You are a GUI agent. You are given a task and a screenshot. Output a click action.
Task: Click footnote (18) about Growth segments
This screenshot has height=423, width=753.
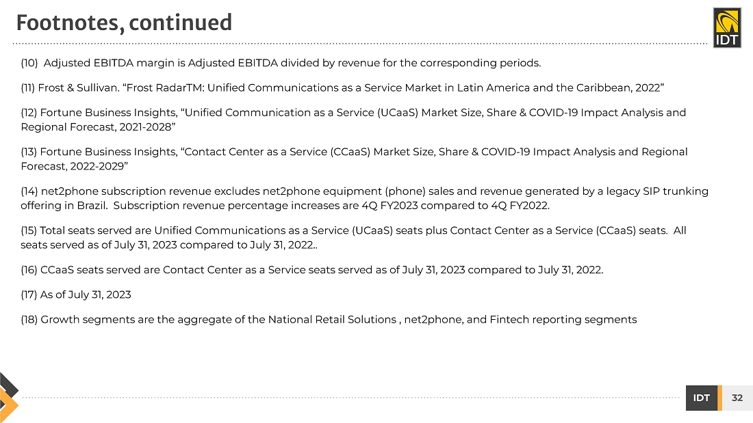click(x=329, y=319)
